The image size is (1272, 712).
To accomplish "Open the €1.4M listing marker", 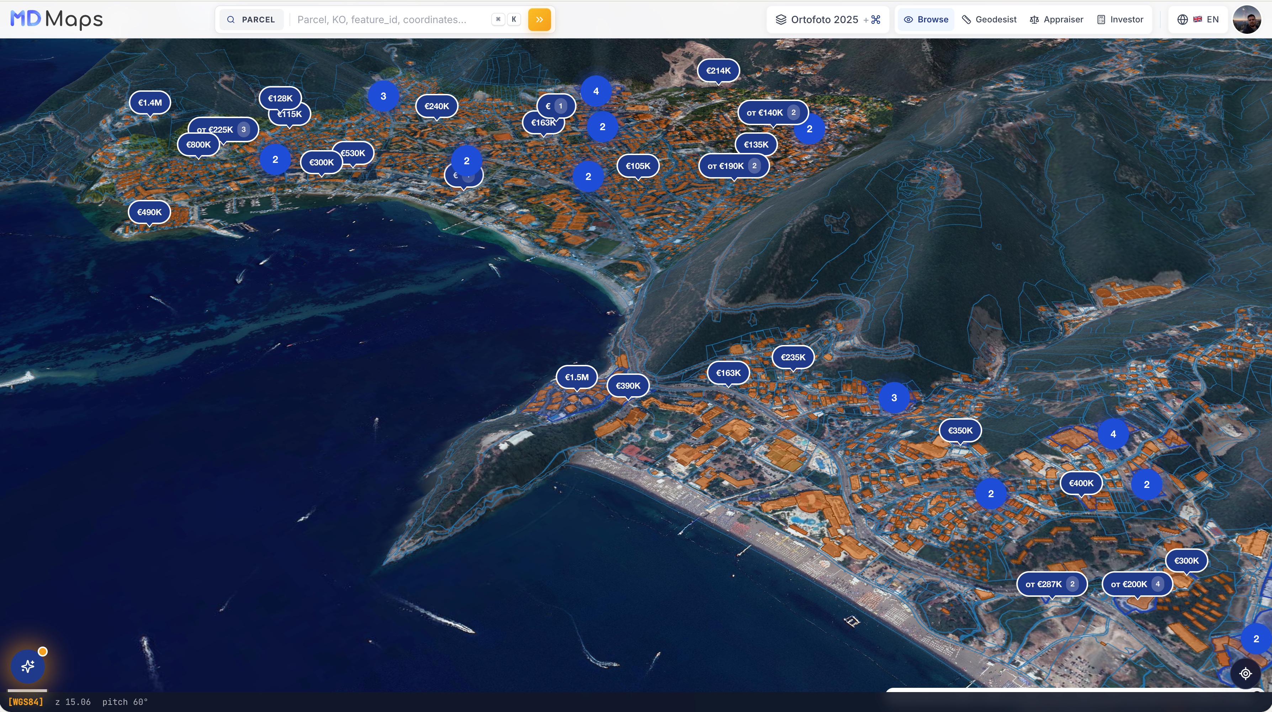I will (x=150, y=103).
